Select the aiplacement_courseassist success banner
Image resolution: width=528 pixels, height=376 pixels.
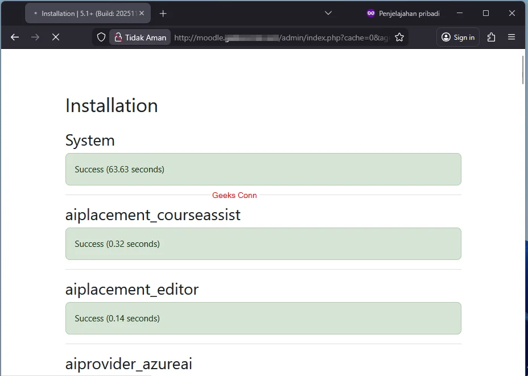(263, 243)
